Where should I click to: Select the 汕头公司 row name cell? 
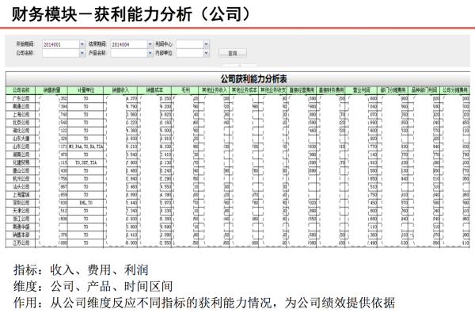point(21,187)
